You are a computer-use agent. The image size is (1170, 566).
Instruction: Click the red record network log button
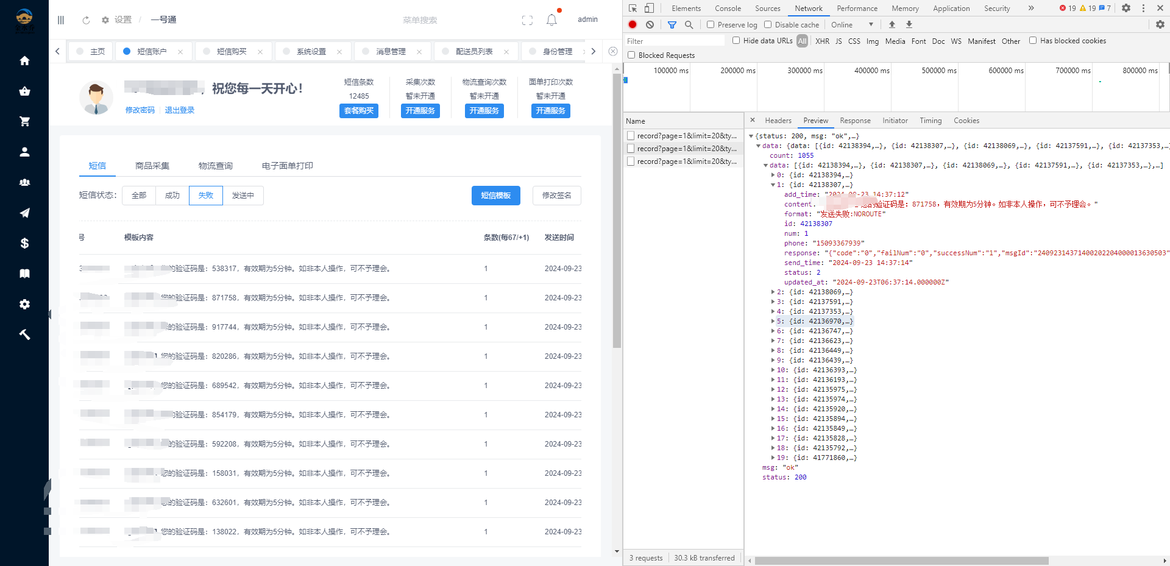[x=633, y=24]
